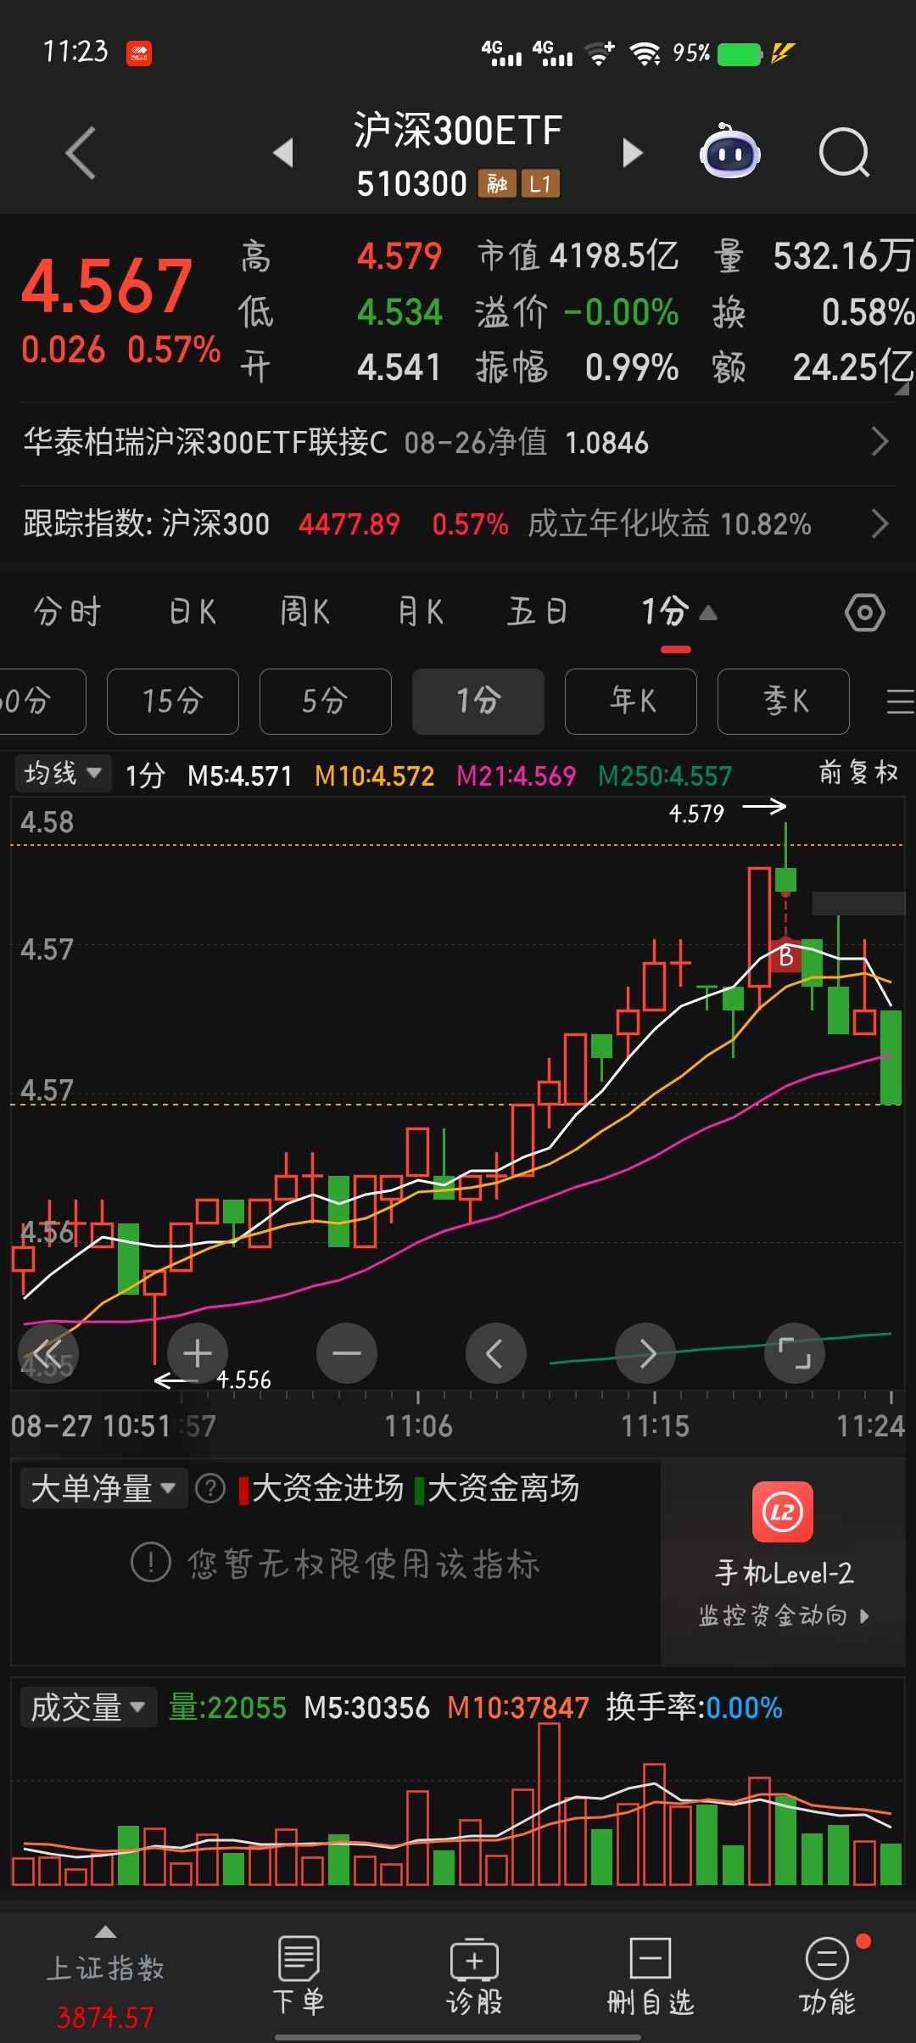
Task: Select the 15分 period button
Action: pyautogui.click(x=173, y=702)
